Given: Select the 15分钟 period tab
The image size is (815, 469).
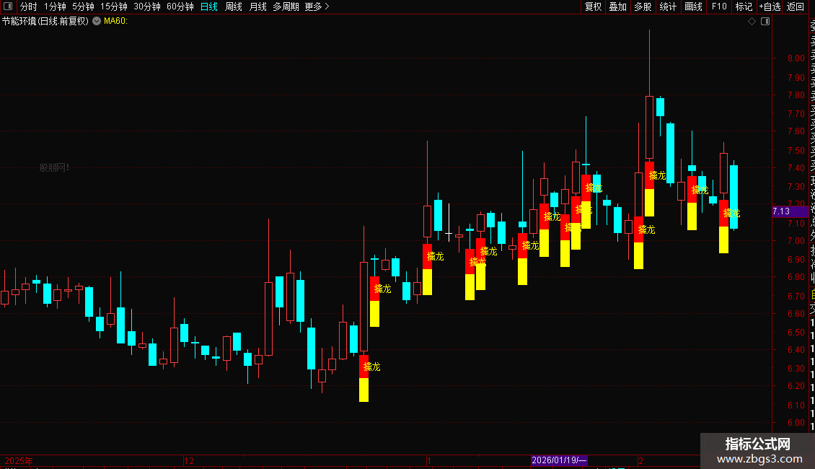Looking at the screenshot, I should click(x=114, y=6).
